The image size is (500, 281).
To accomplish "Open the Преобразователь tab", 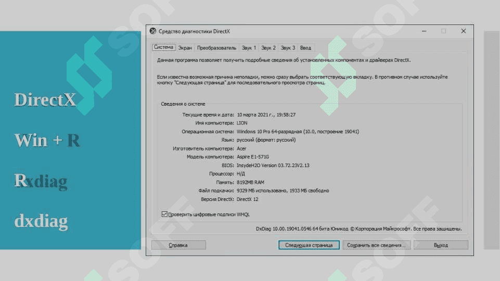I will [x=216, y=48].
